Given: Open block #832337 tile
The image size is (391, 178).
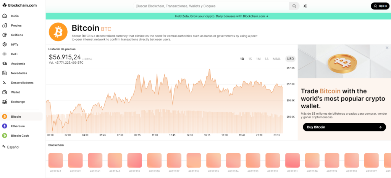Looking at the screenshot, I should pyautogui.click(x=174, y=160).
